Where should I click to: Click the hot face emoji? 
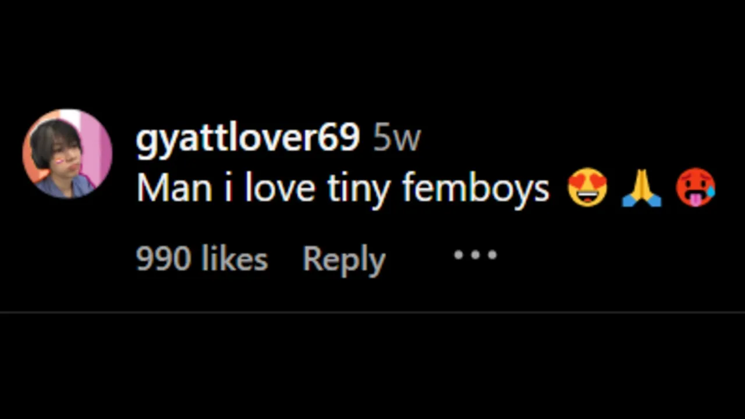click(695, 188)
